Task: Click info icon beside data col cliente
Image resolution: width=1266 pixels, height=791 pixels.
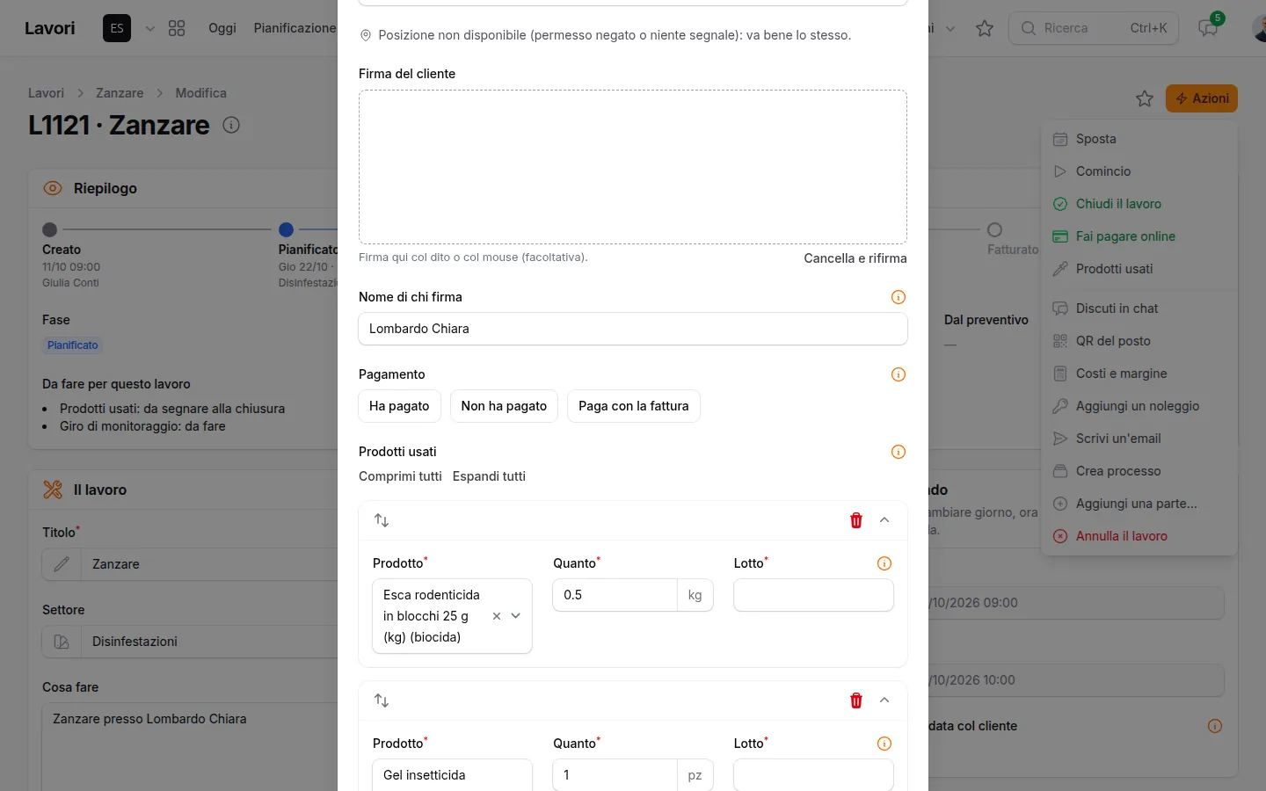Action: (x=1215, y=726)
